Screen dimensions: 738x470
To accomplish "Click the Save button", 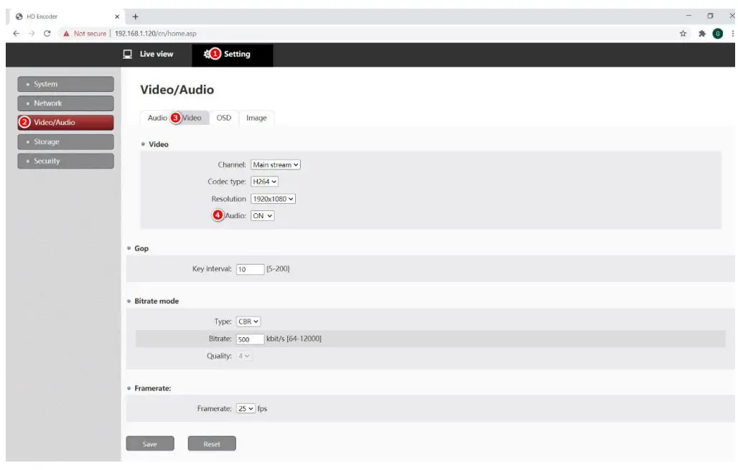I will (x=150, y=443).
